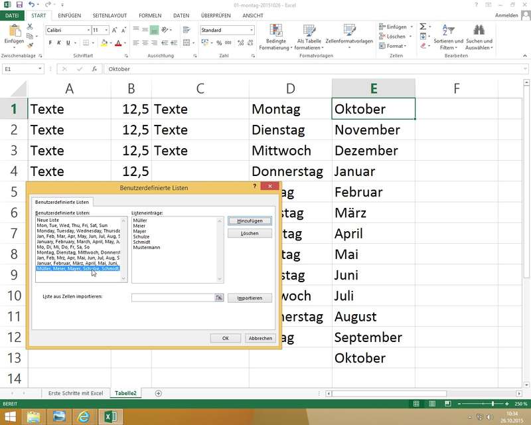Expand the Name Box dropdown arrow
This screenshot has width=531, height=425.
[40, 69]
